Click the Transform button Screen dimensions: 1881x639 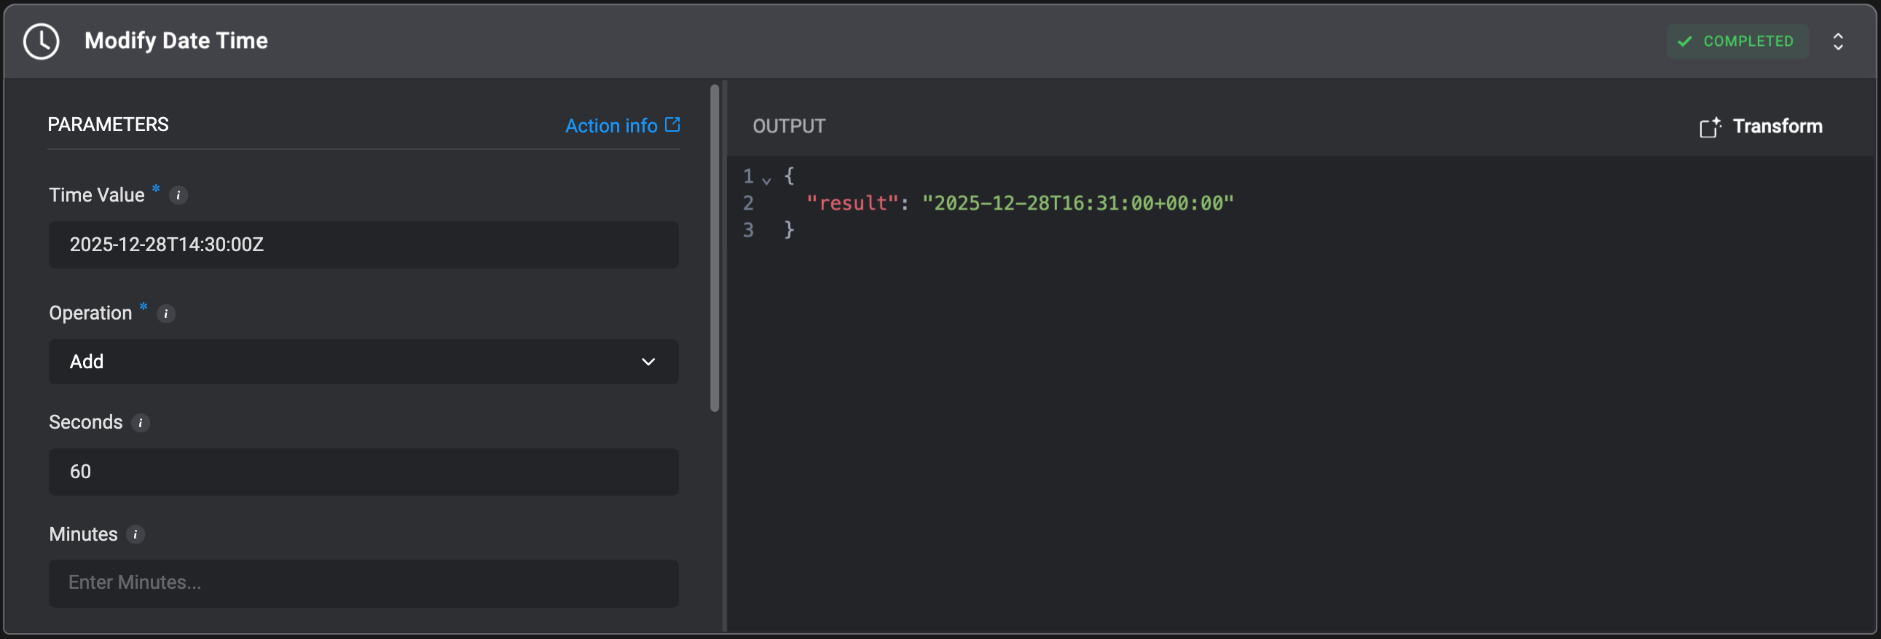(x=1761, y=127)
